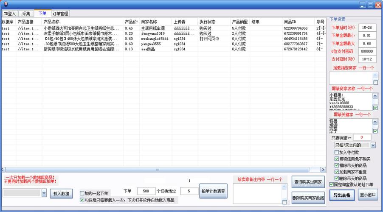Click 查询购买过商家 button
This screenshot has height=212, width=383.
pos(308,182)
